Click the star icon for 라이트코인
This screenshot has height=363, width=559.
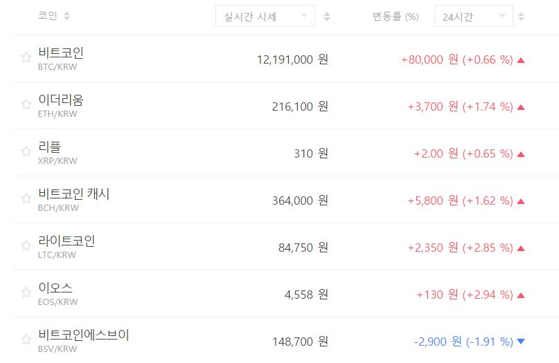(x=26, y=245)
